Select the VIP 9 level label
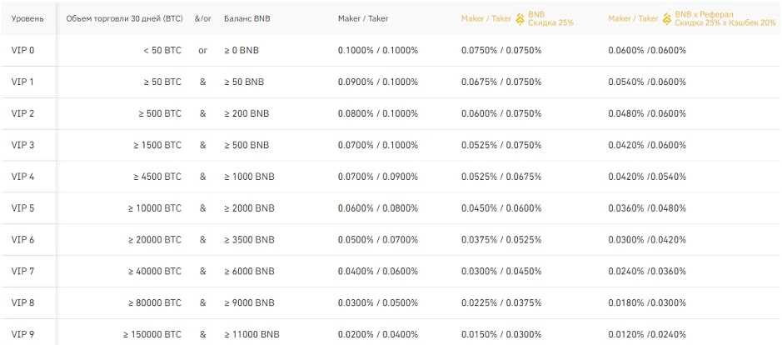Screen dimensions: 782x345 pyautogui.click(x=22, y=335)
